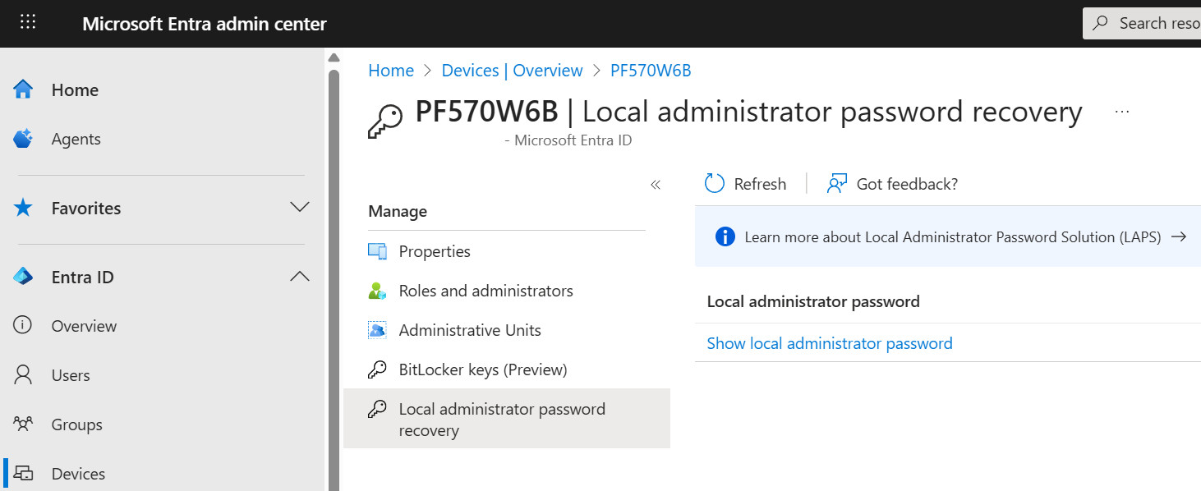Click the Home breadcrumb link
Image resolution: width=1201 pixels, height=491 pixels.
391,71
